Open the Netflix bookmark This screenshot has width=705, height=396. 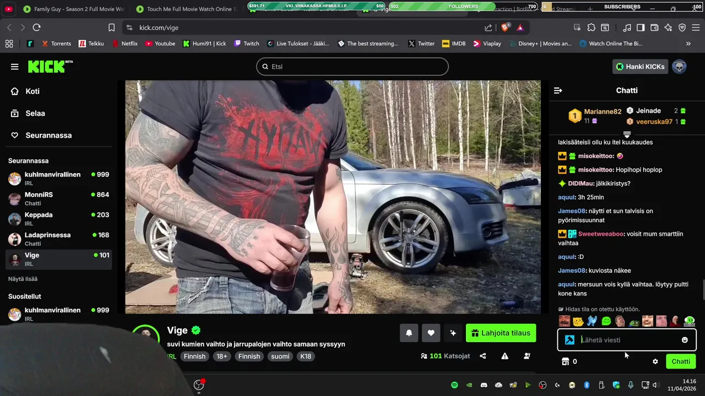pyautogui.click(x=125, y=43)
